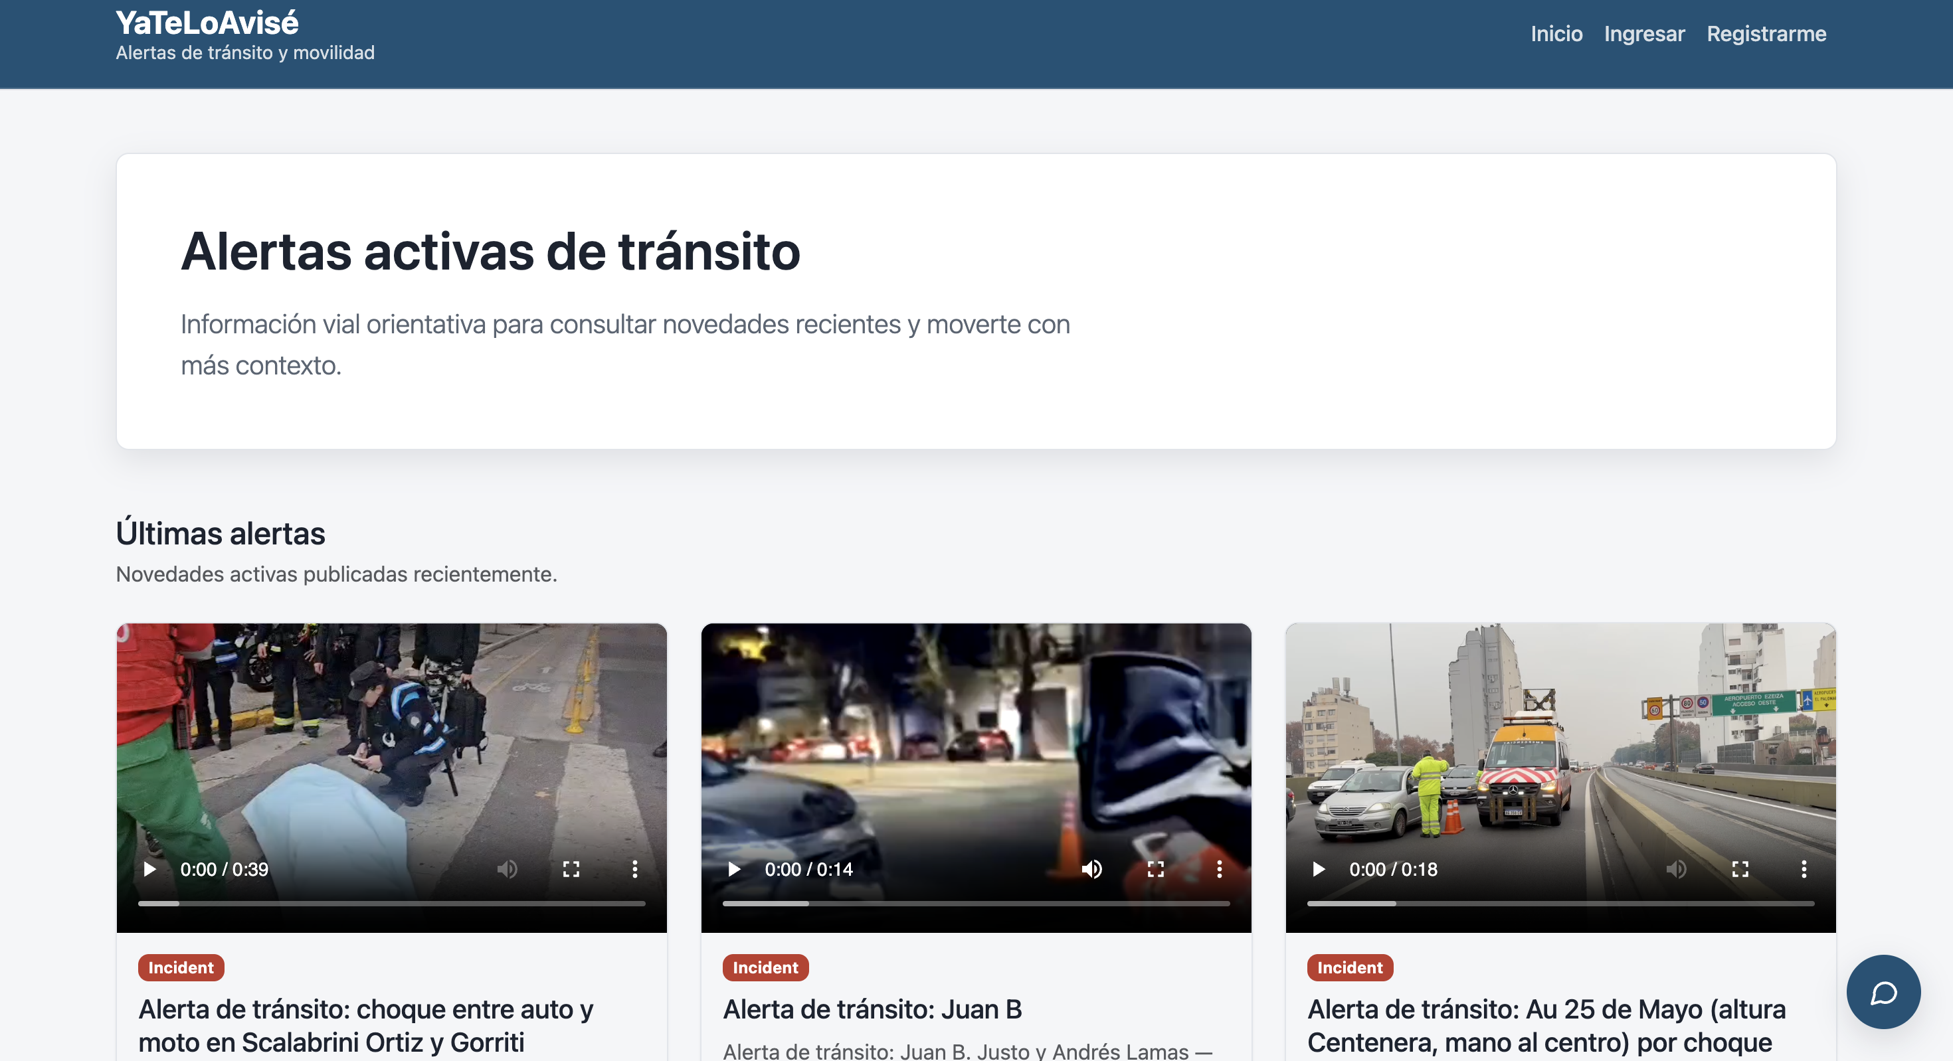Screen dimensions: 1953x1061
Task: Open the Ingresar login link
Action: (x=1644, y=34)
